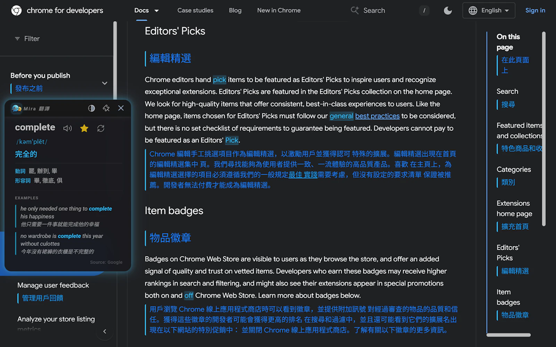The height and width of the screenshot is (347, 556).
Task: Open New in Chrome page
Action: [x=279, y=10]
